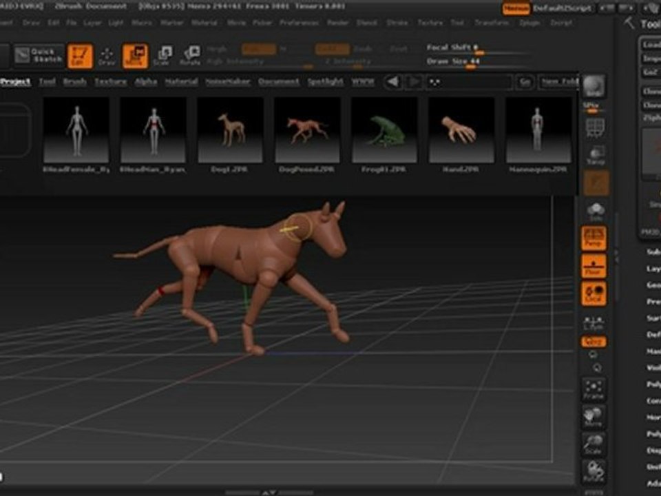Viewport: 661px width, 496px height.
Task: Open the Stroke menu
Action: (397, 22)
